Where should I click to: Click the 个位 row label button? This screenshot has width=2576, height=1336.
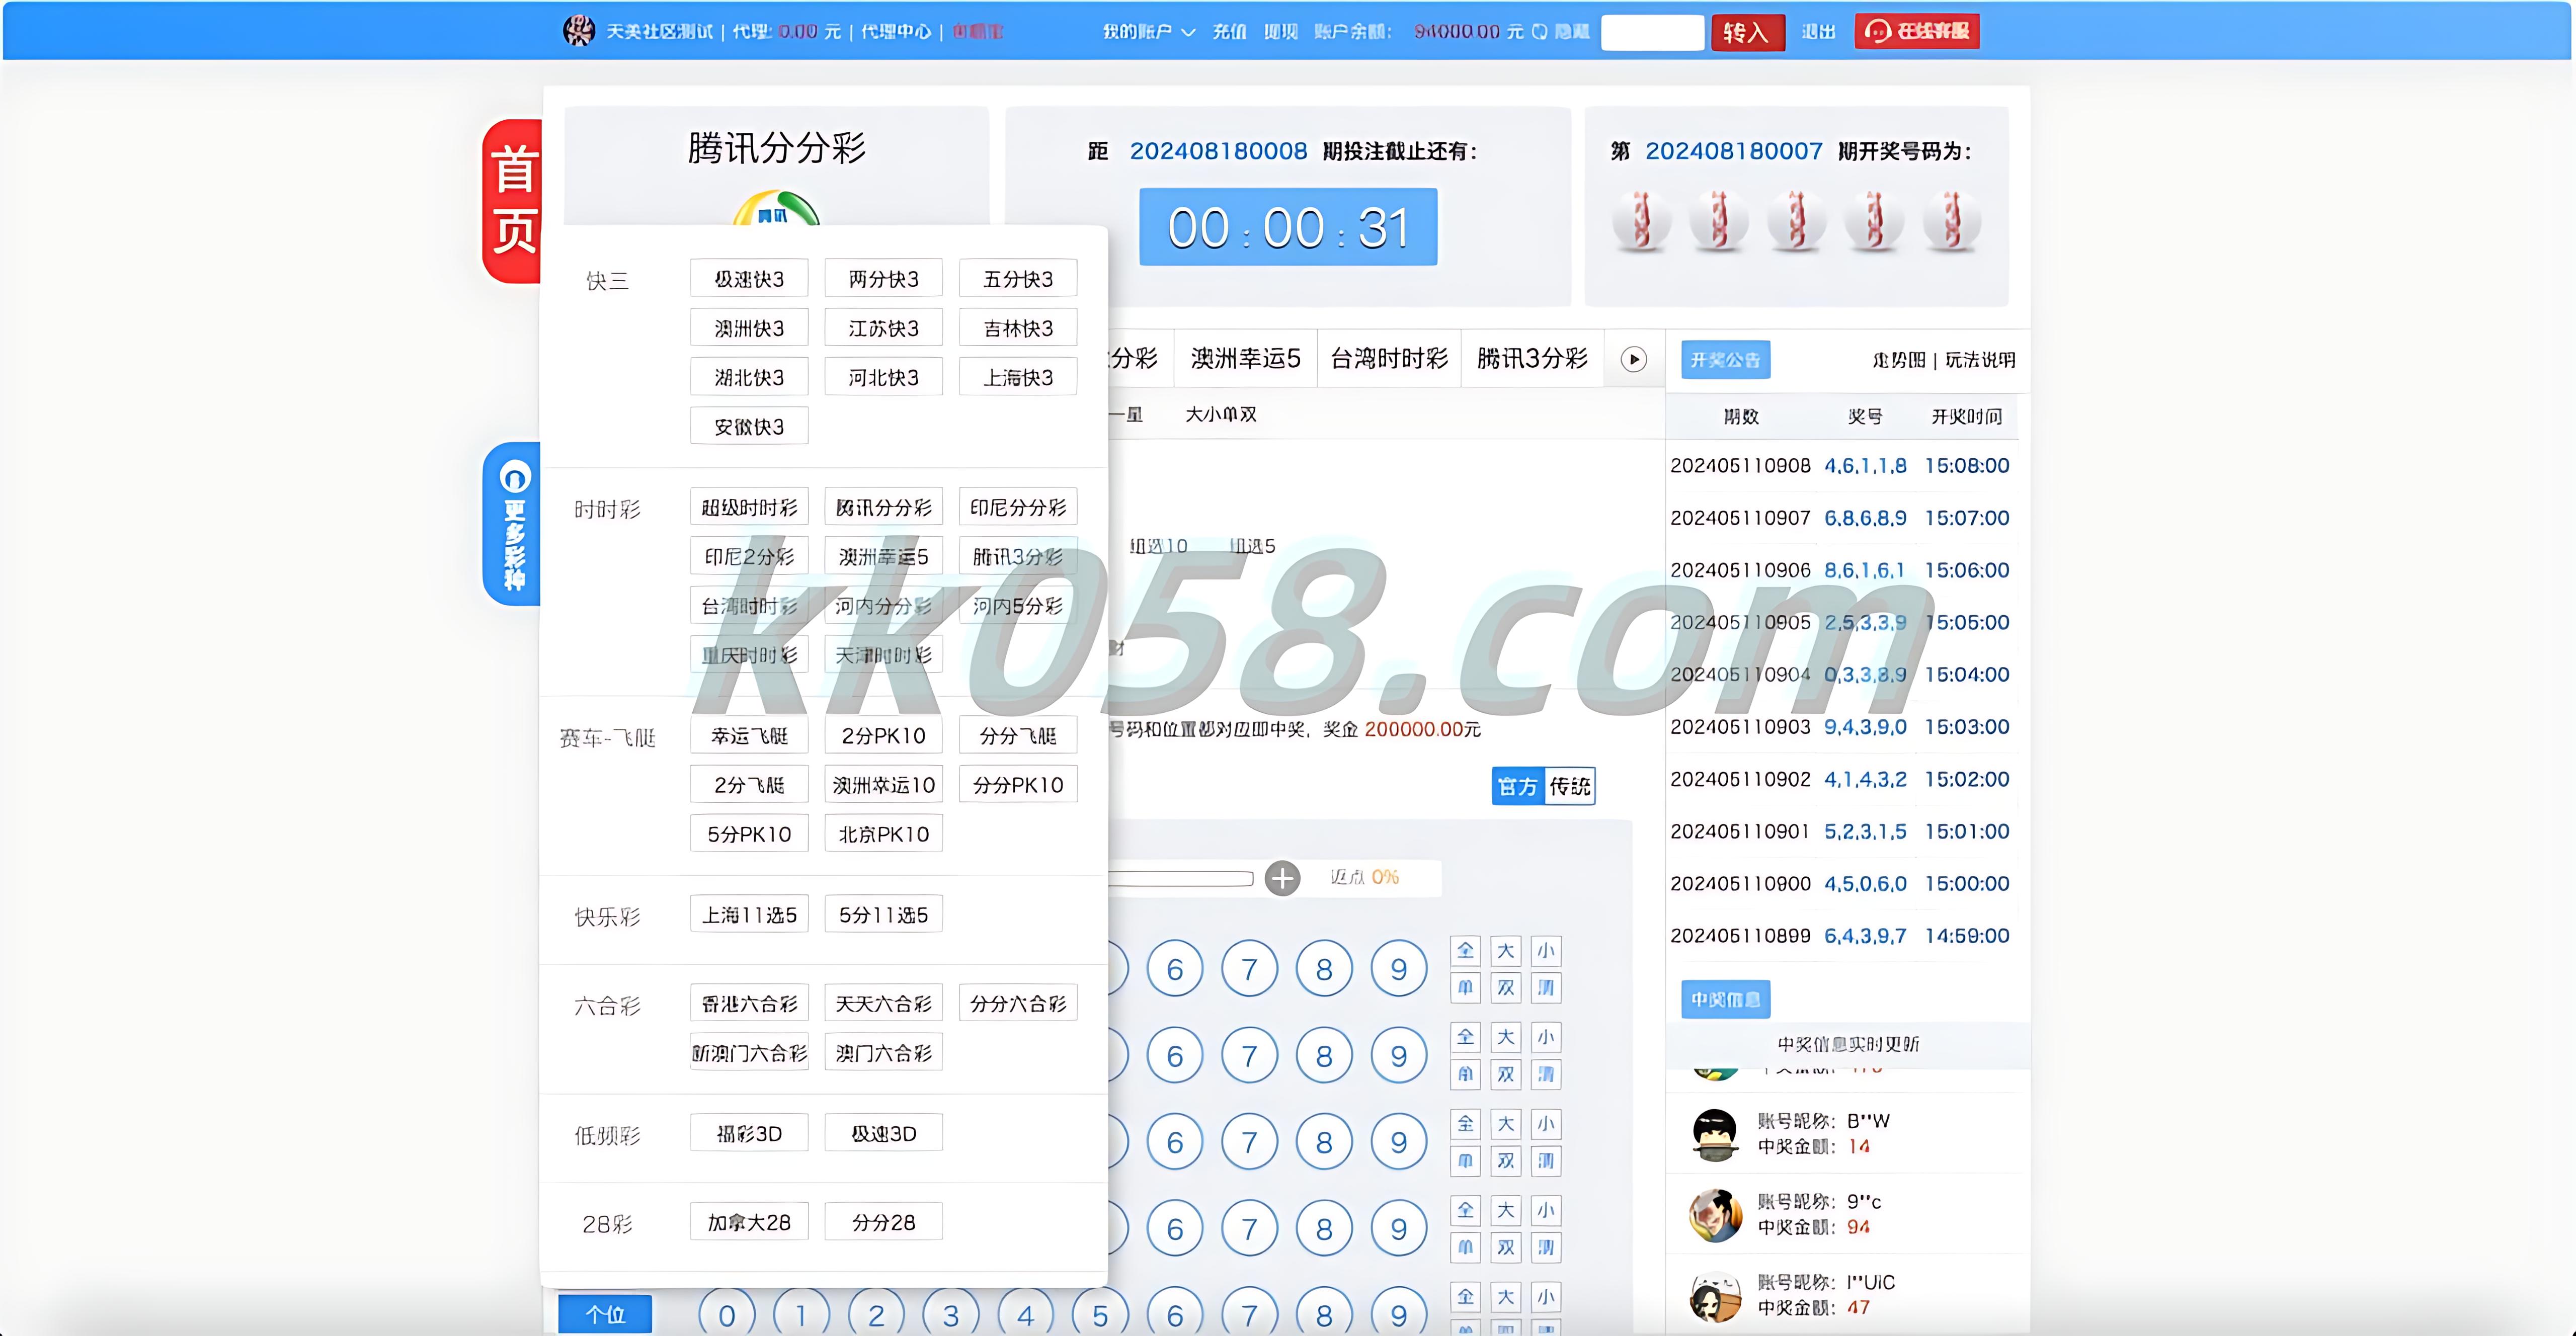(x=605, y=1314)
